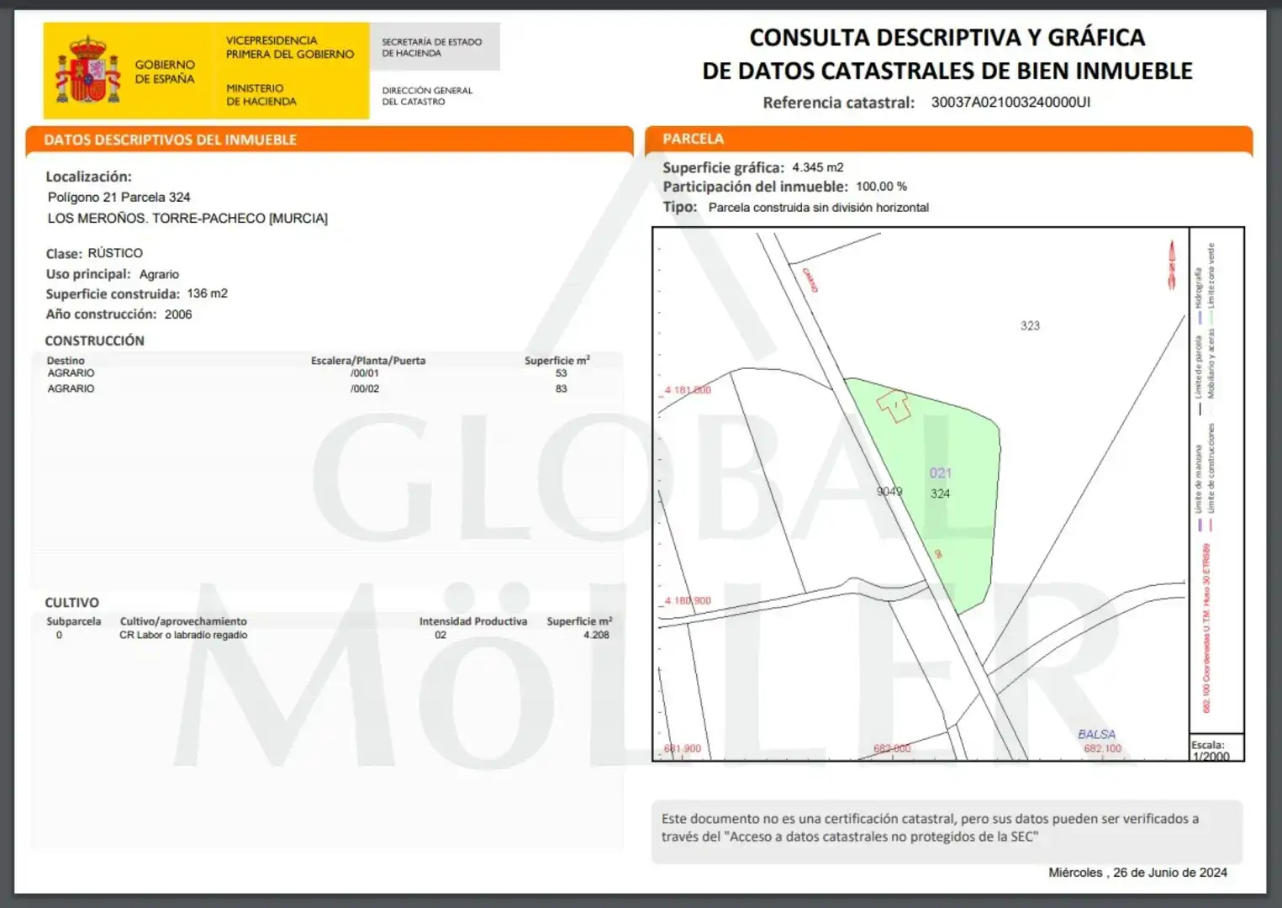The height and width of the screenshot is (908, 1282).
Task: Click the 'Referencia catastral:' label
Action: 838,103
